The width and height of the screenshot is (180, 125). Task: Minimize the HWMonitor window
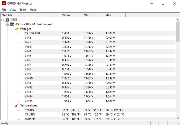152,3
